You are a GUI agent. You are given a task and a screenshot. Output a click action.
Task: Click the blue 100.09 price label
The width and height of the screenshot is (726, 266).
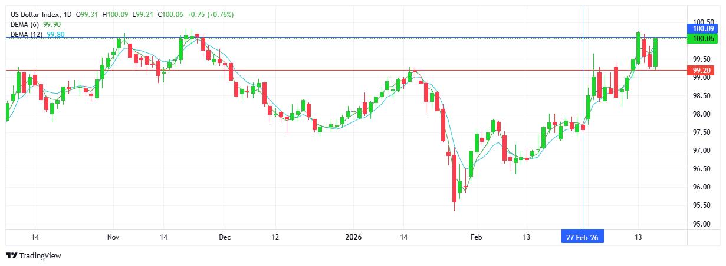point(704,28)
